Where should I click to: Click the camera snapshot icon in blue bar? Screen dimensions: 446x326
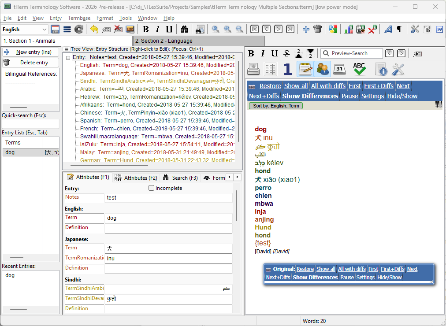tap(252, 86)
